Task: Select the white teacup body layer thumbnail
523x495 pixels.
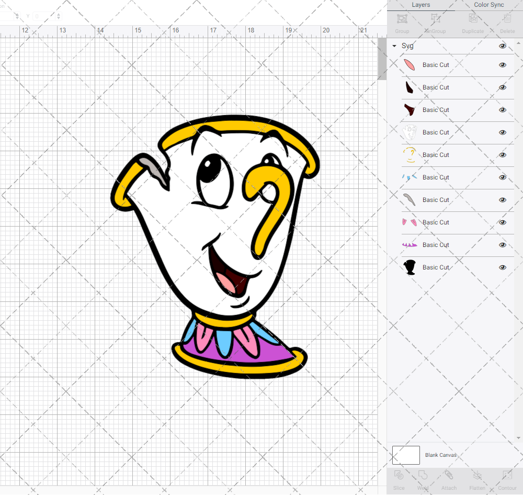Action: 410,132
